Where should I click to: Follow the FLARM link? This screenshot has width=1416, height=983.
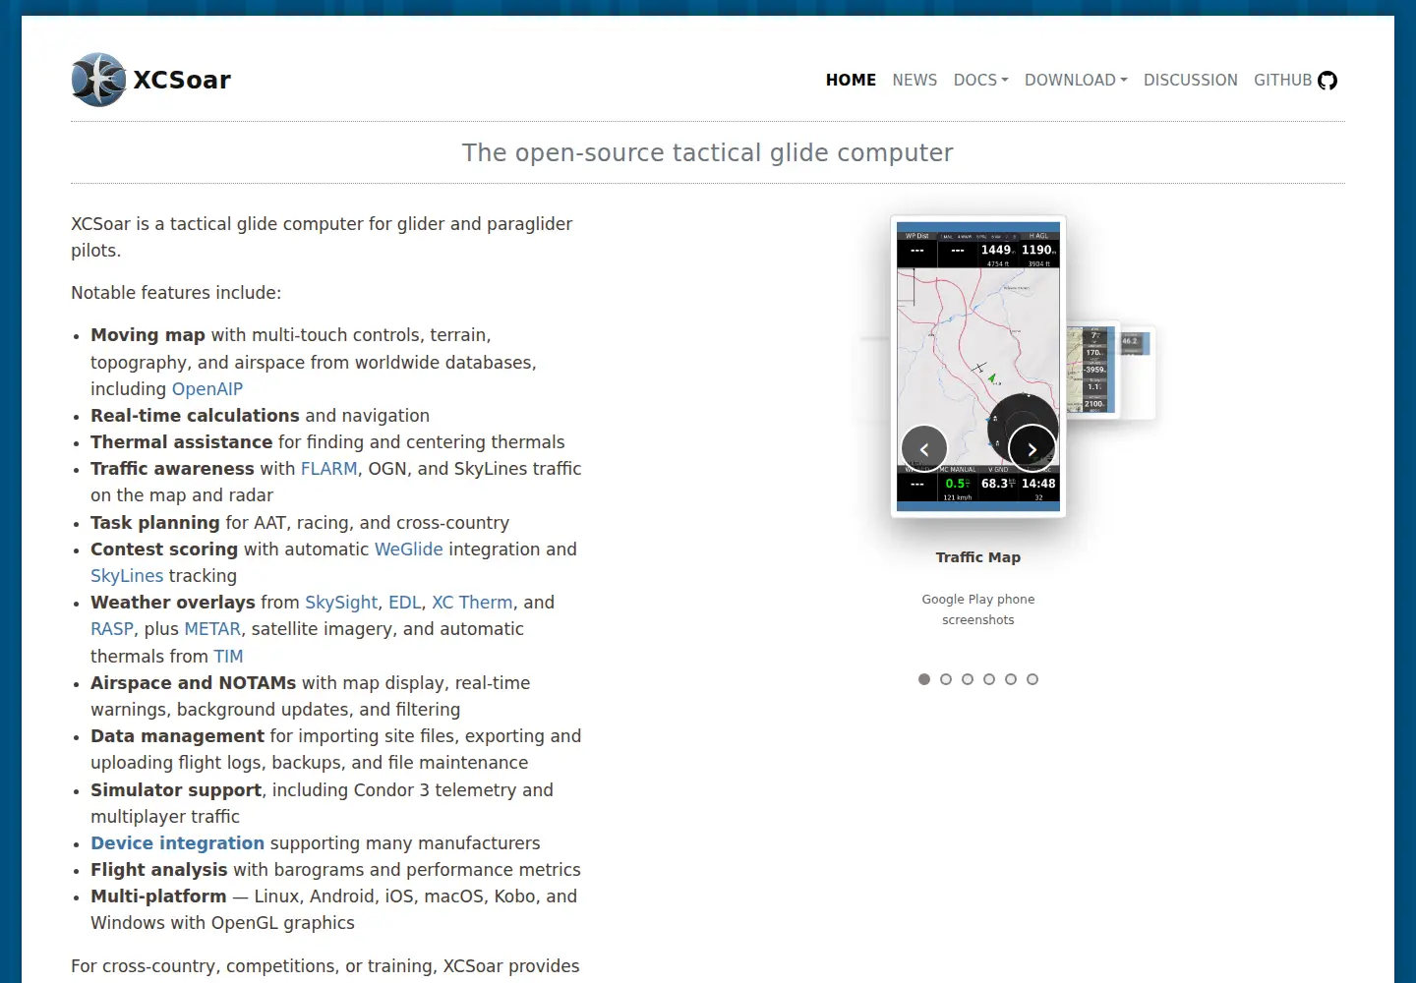[328, 469]
